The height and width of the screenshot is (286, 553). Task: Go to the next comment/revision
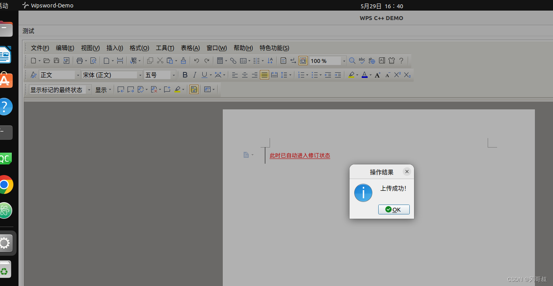click(x=131, y=90)
